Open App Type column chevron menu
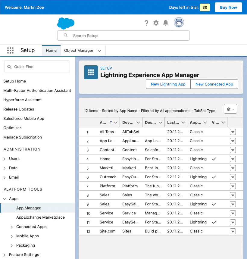 tap(205, 123)
